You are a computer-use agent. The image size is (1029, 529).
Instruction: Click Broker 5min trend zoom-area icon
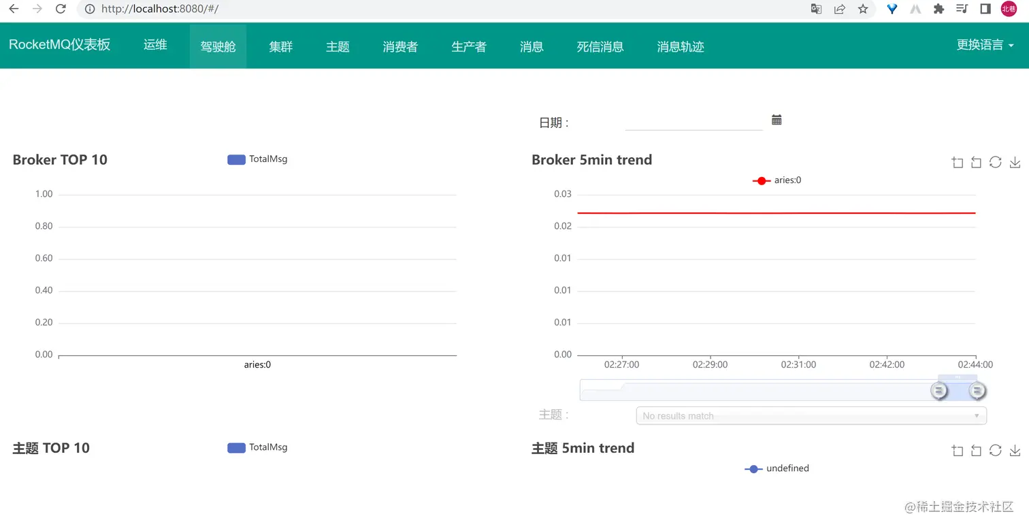pos(958,162)
